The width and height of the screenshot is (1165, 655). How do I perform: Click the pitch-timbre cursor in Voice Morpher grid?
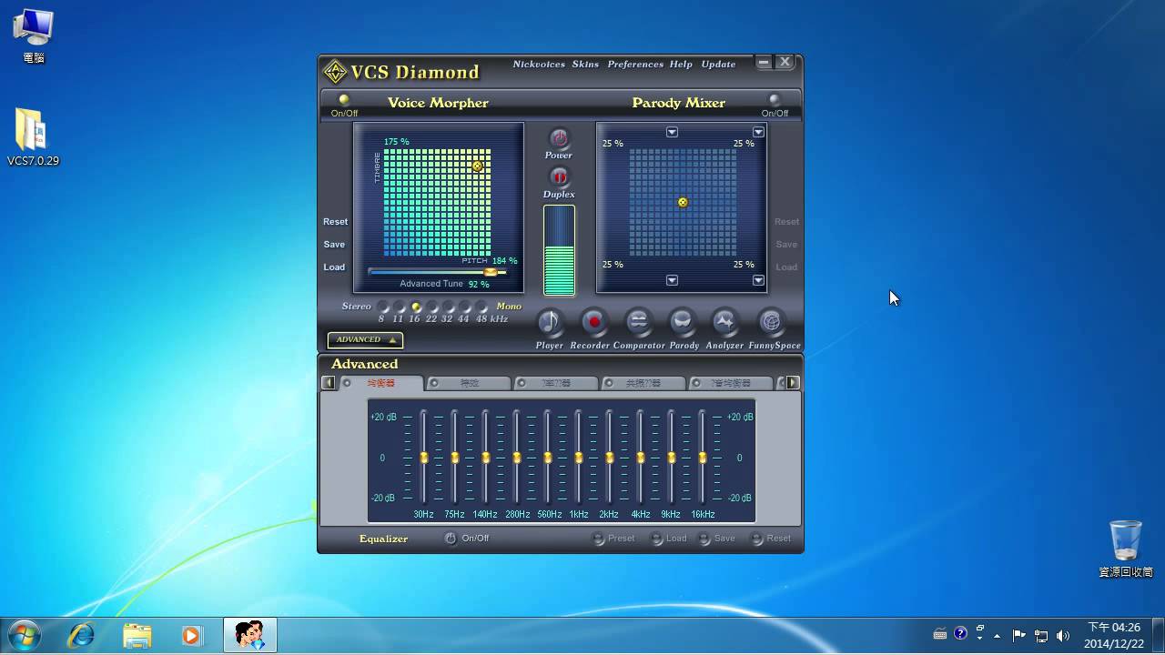478,166
